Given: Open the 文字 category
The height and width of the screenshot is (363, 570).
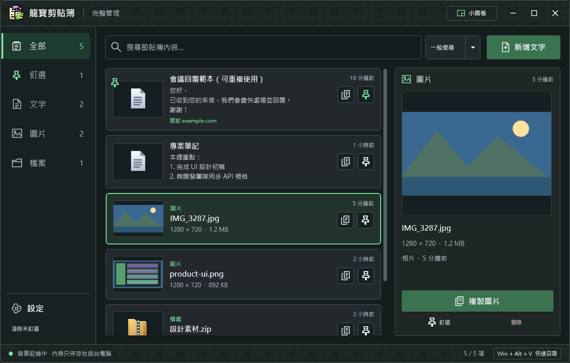Looking at the screenshot, I should point(46,104).
